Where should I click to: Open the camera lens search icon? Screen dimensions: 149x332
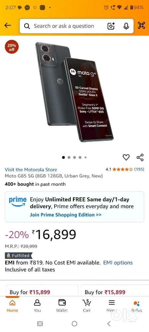click(111, 26)
